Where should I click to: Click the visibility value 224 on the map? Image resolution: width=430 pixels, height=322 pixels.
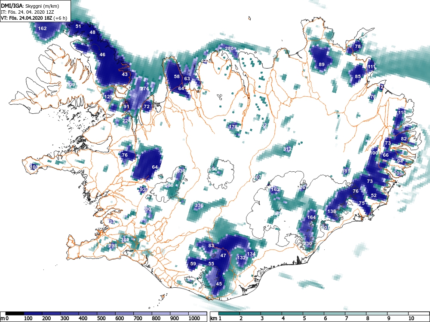point(126,121)
